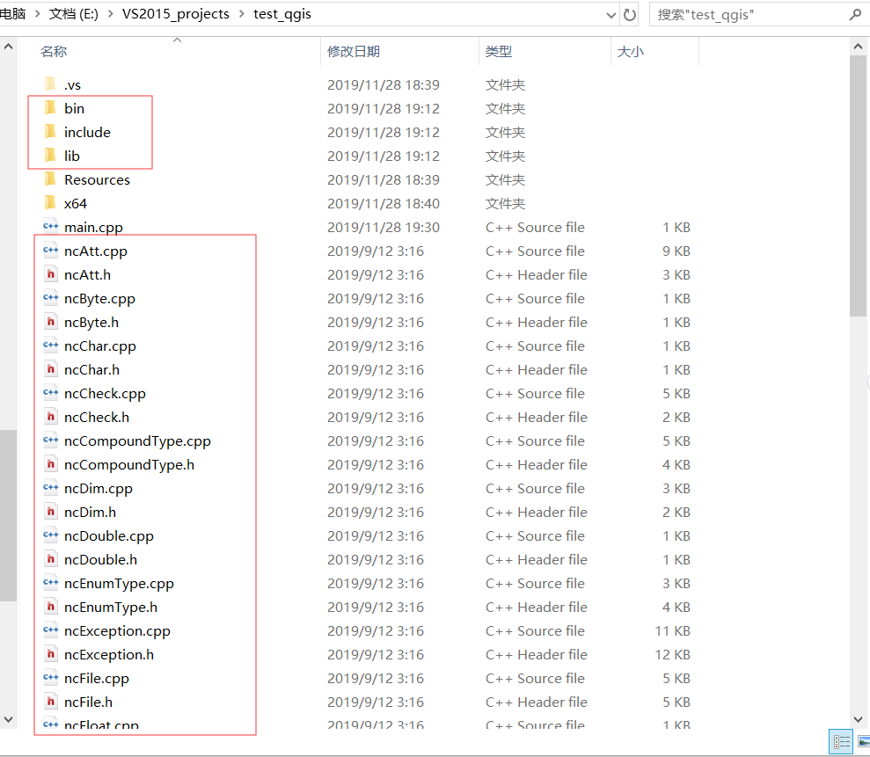Open the bin folder
The width and height of the screenshot is (870, 757).
pos(75,108)
